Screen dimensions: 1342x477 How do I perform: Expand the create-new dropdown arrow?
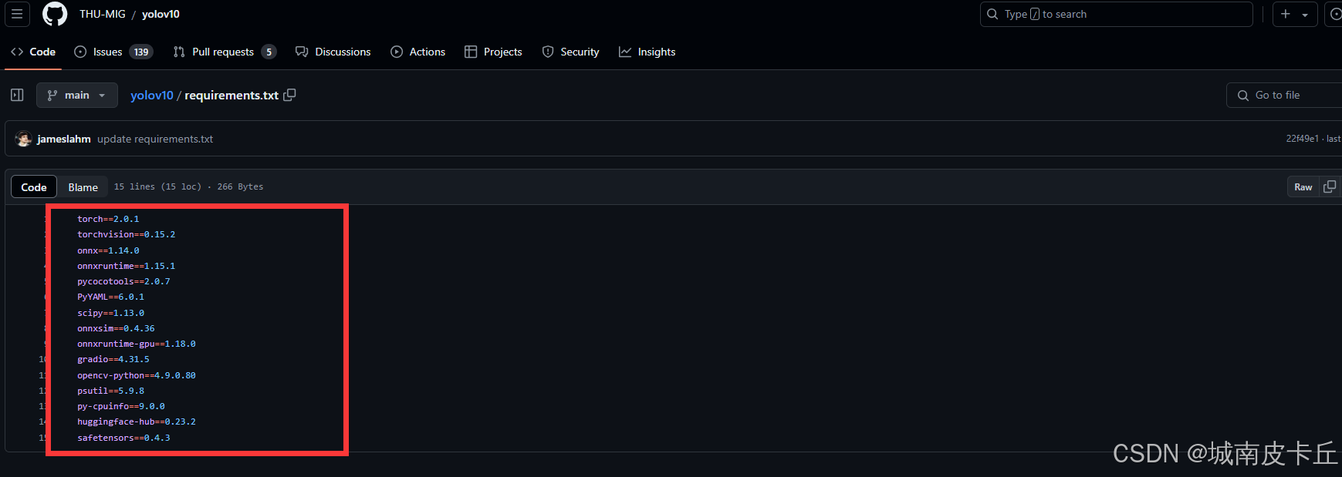point(1305,15)
